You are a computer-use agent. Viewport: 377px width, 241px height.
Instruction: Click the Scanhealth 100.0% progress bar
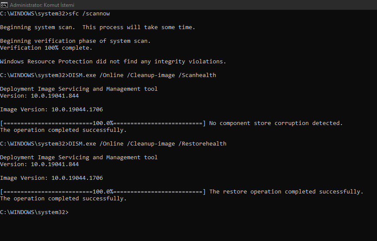[x=103, y=123]
